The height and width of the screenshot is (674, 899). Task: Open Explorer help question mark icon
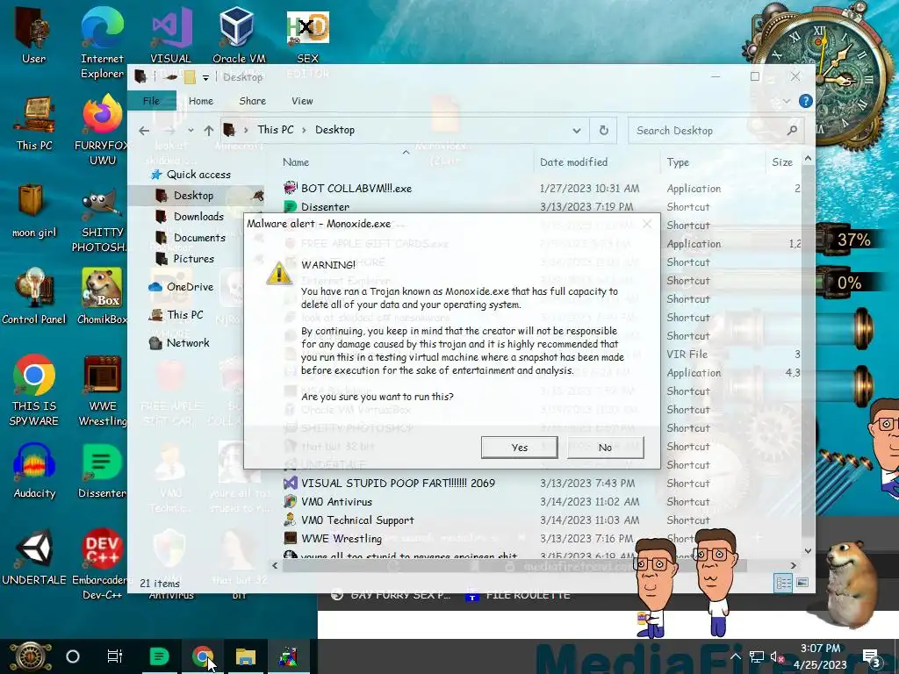click(806, 101)
